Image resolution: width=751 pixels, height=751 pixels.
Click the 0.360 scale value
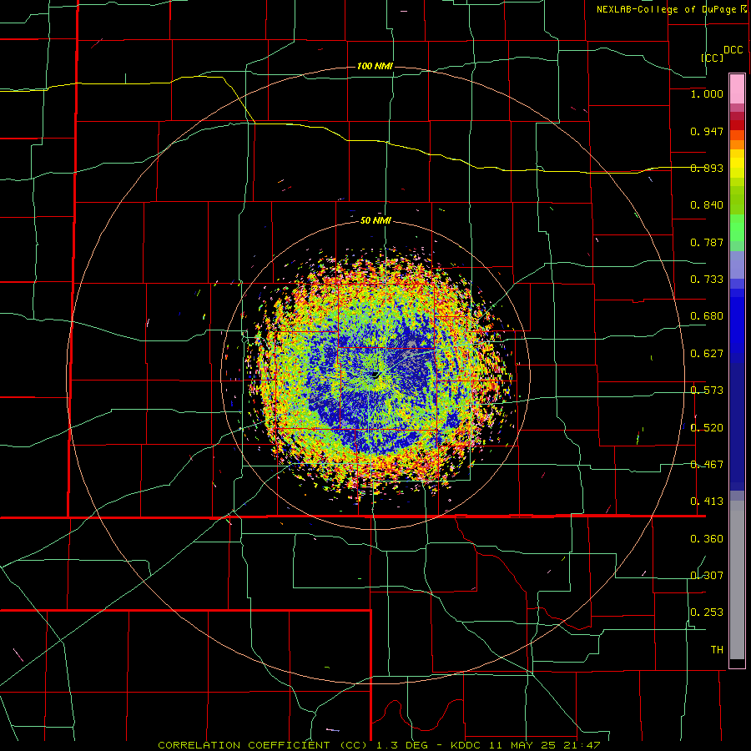point(707,539)
